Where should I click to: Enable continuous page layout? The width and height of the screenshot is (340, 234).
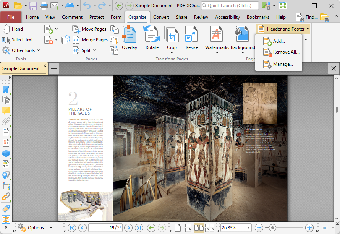coord(188,228)
